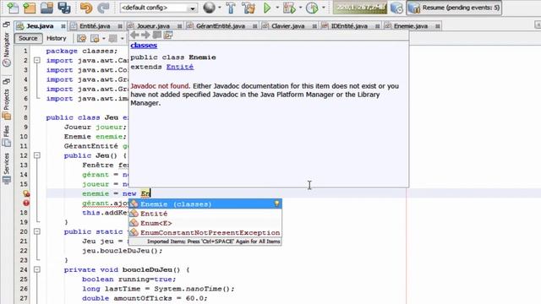The height and width of the screenshot is (304, 541).
Task: Collapse the fold at line 20
Action: click(37, 231)
